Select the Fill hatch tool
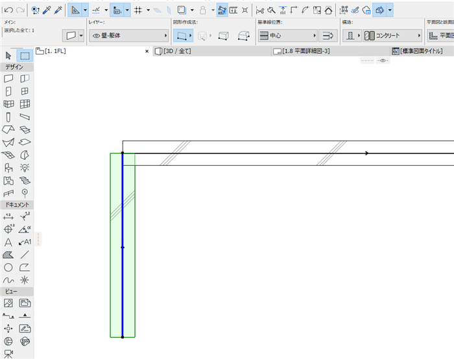454x359 pixels. [x=8, y=255]
